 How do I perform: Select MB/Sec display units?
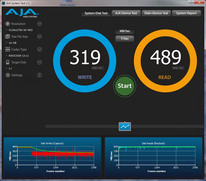pos(125,31)
